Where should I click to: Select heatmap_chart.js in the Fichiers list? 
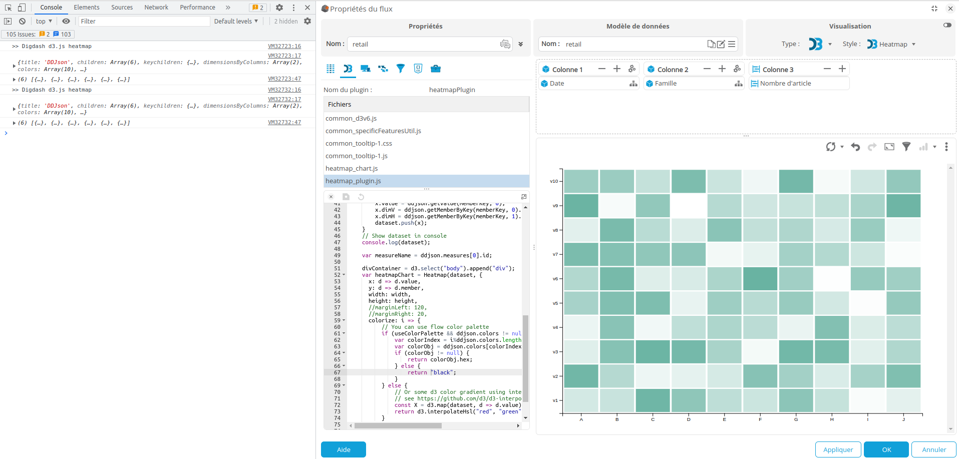pos(352,169)
